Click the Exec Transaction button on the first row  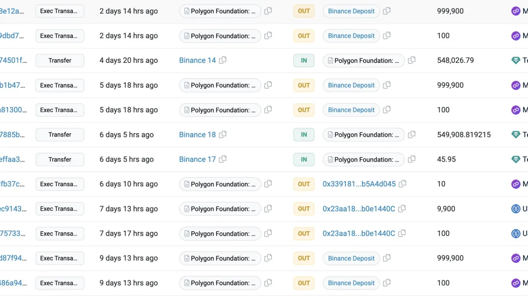(x=60, y=11)
